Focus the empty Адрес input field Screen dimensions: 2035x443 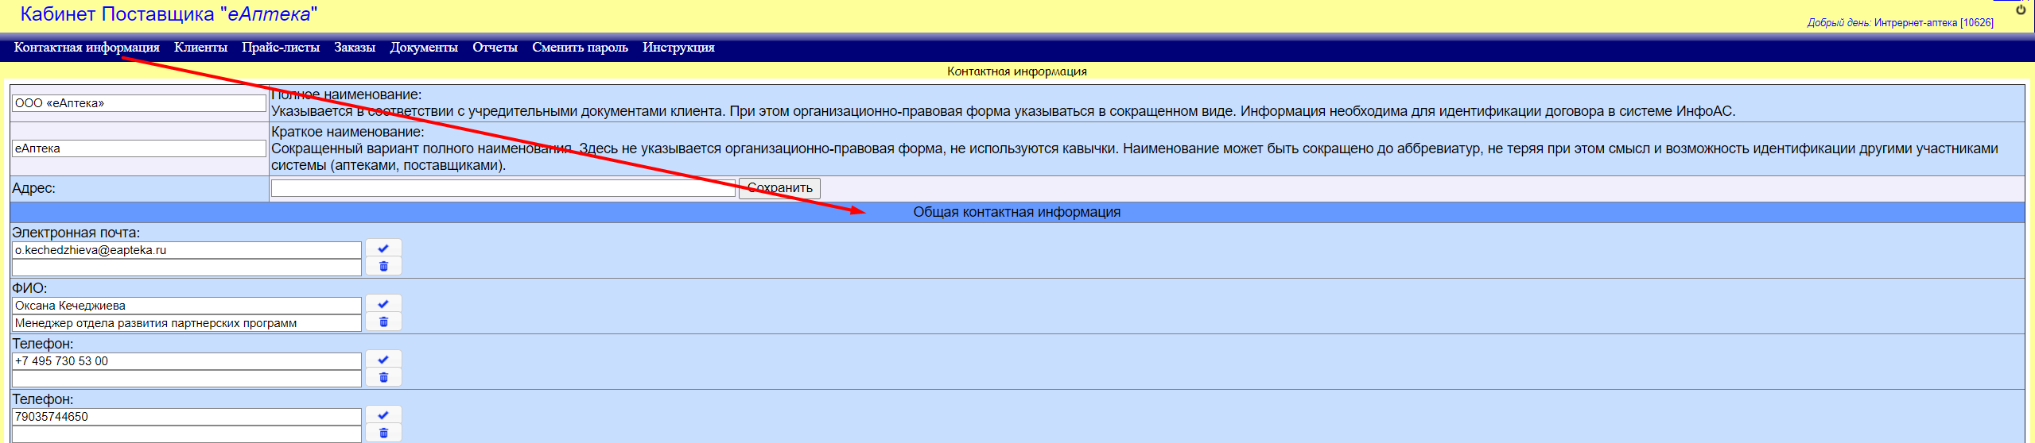pos(503,188)
